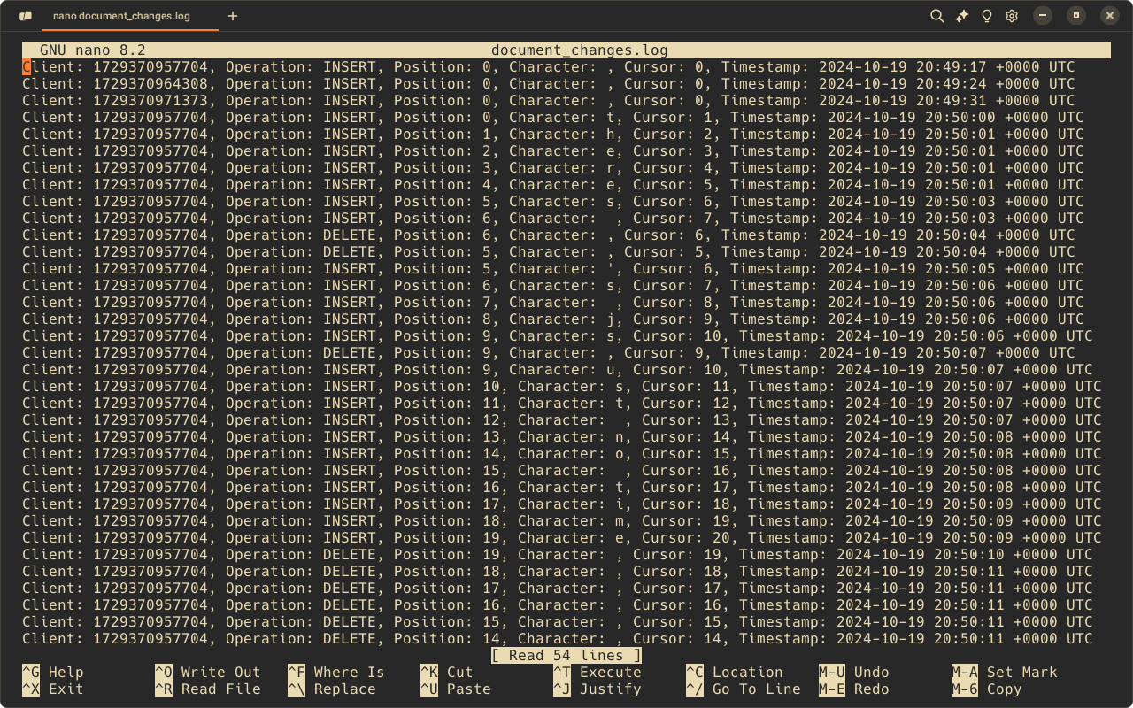Click the ^U Paste shortcut
1133x708 pixels.
(456, 689)
